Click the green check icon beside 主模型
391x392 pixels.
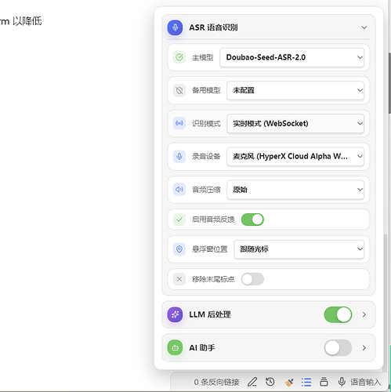coord(179,57)
